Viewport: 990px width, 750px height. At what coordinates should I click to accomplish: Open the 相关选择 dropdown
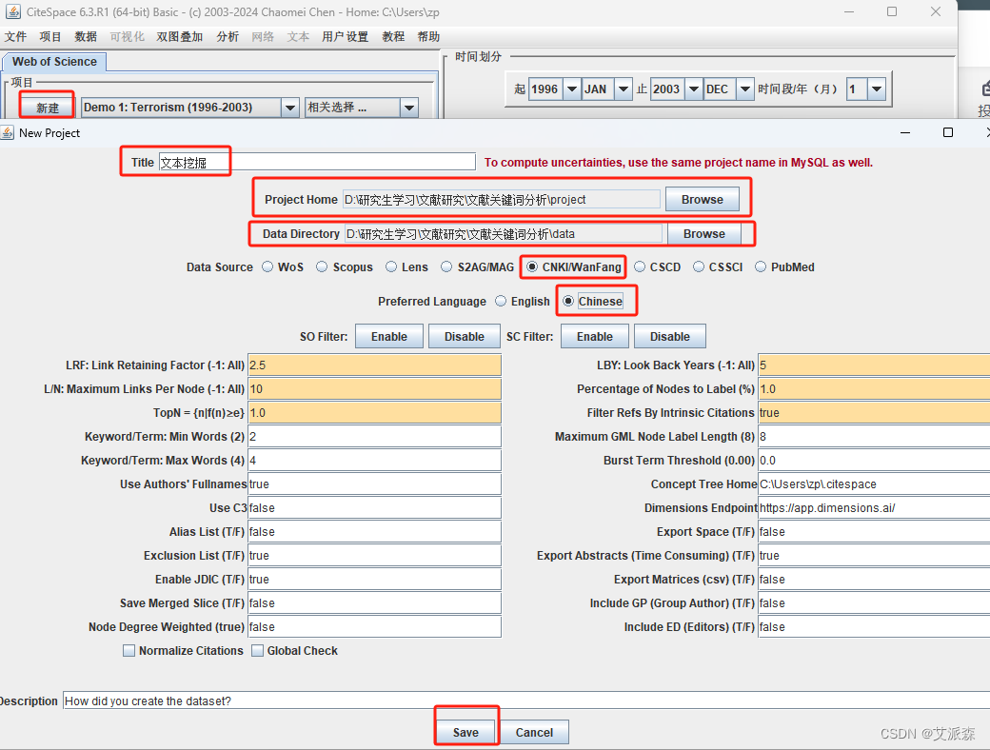click(x=409, y=108)
